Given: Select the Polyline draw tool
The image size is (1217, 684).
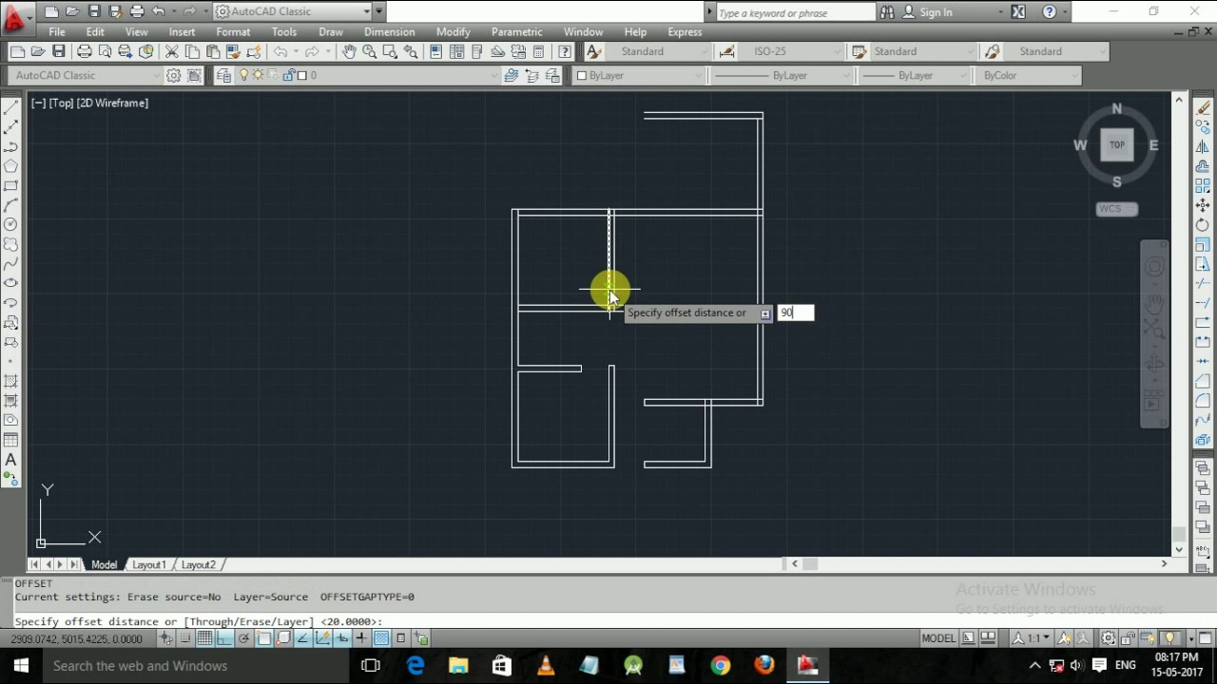Looking at the screenshot, I should tap(11, 146).
